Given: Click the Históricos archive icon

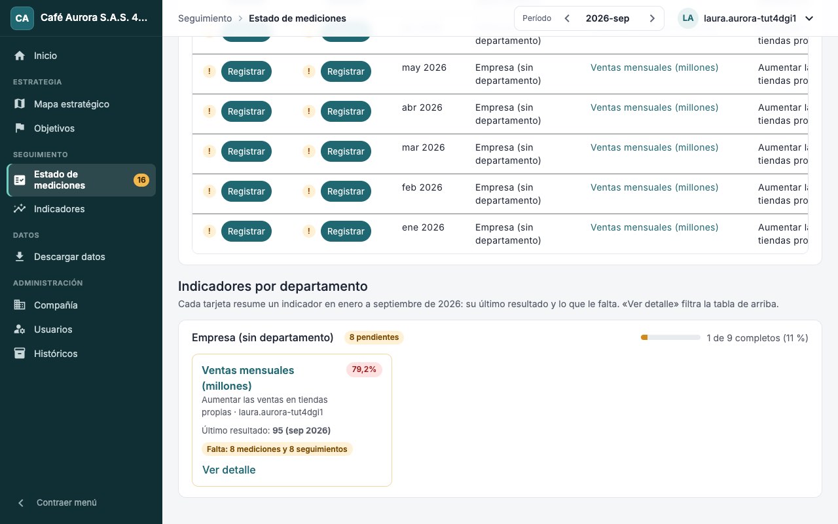Looking at the screenshot, I should click(x=20, y=354).
